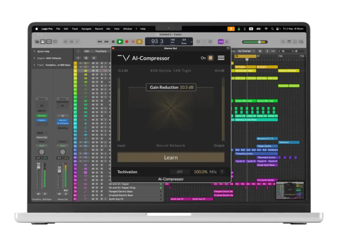337x252 pixels.
Task: Click the Mix stepper arrows in AI-Compressor
Action: (222, 172)
